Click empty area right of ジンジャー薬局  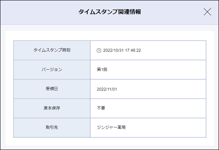[x=165, y=128]
